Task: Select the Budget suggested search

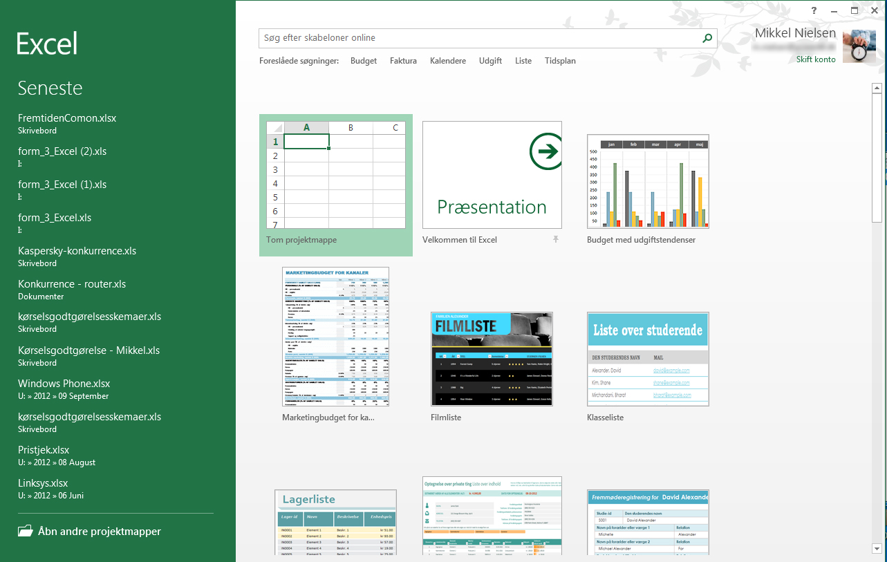Action: (364, 61)
